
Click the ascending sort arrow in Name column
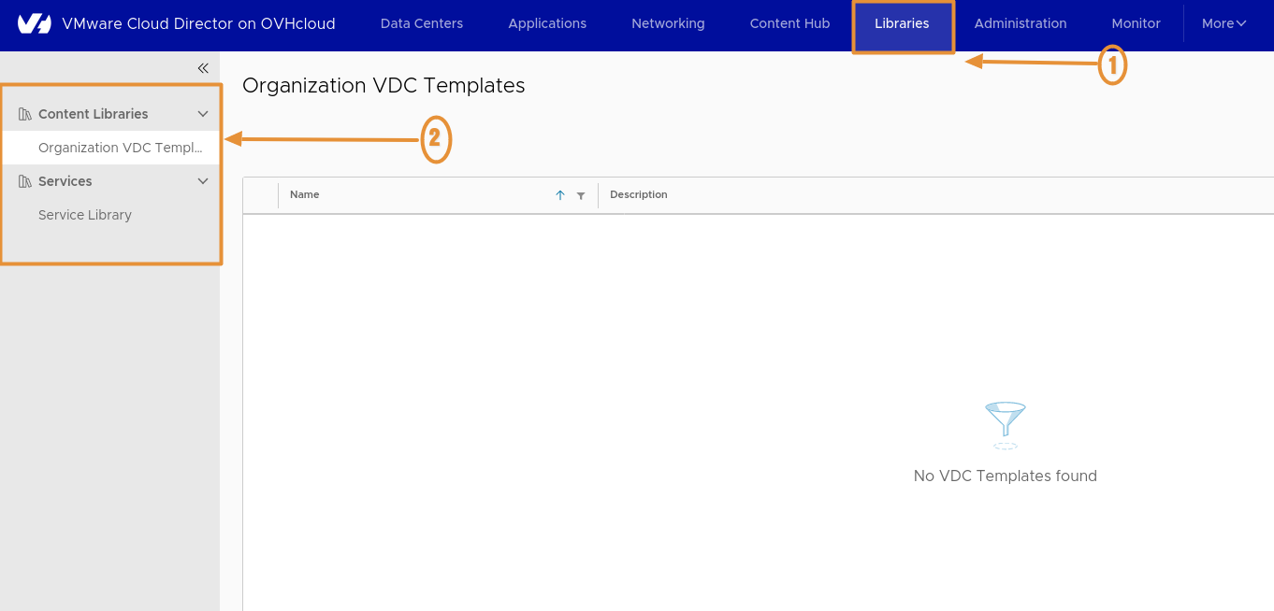tap(560, 195)
